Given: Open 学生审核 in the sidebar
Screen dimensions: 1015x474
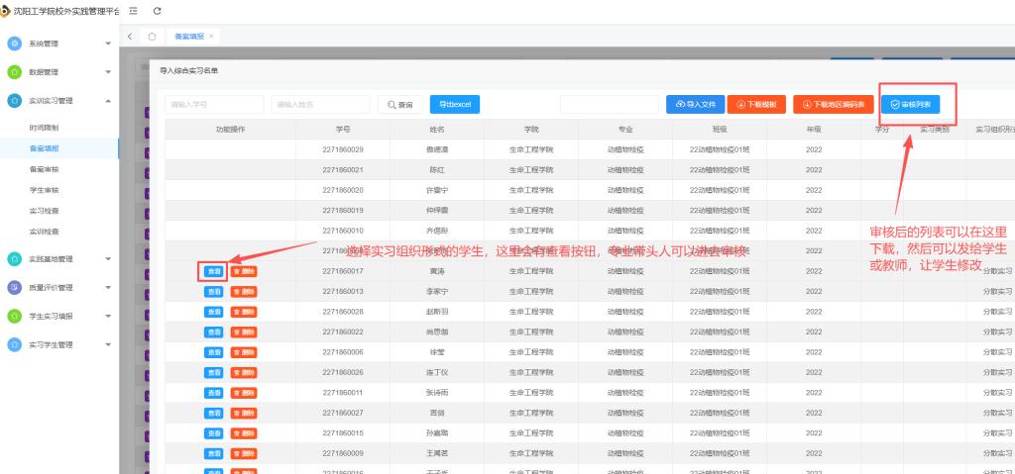Looking at the screenshot, I should 44,190.
